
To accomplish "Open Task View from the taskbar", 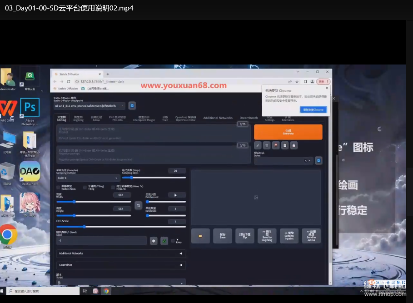I will click(x=85, y=291).
